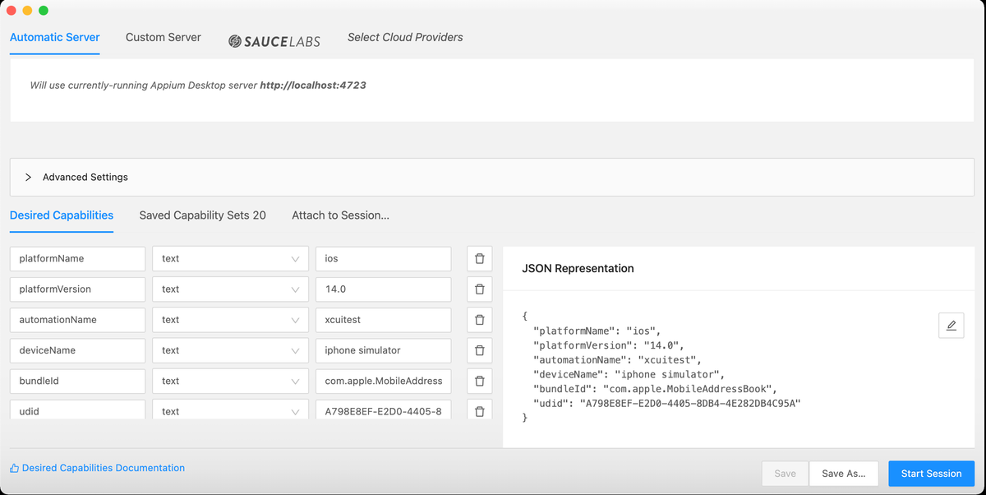Delete the platformName capability row
The width and height of the screenshot is (986, 495).
(x=479, y=258)
